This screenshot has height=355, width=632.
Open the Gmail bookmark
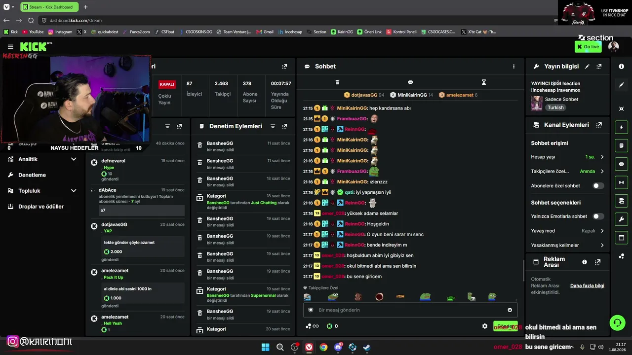tap(265, 32)
